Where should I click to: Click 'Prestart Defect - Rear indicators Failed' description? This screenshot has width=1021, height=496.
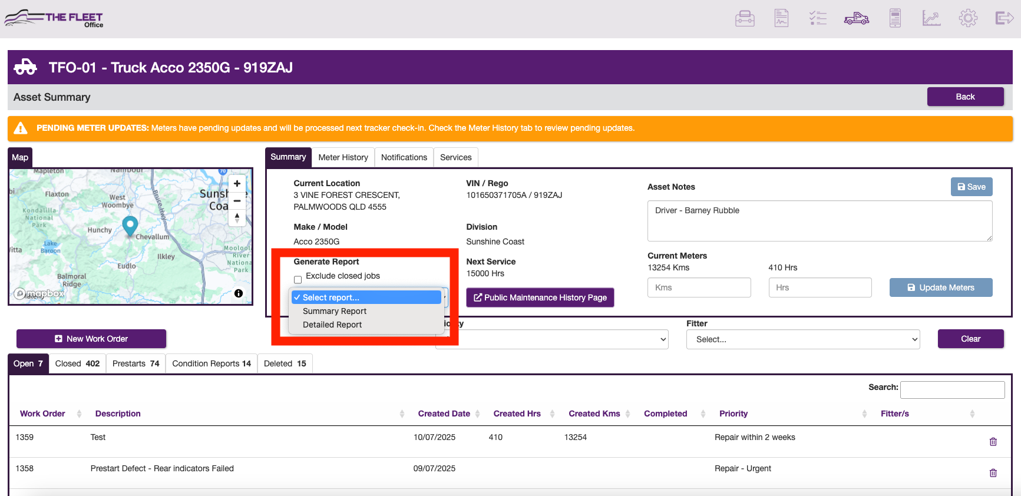click(x=162, y=468)
